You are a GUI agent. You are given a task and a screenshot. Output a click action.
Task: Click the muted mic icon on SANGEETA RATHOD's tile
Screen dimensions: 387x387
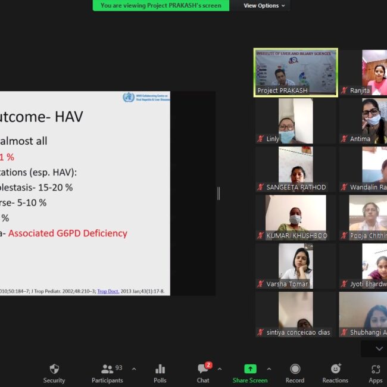[x=260, y=188]
